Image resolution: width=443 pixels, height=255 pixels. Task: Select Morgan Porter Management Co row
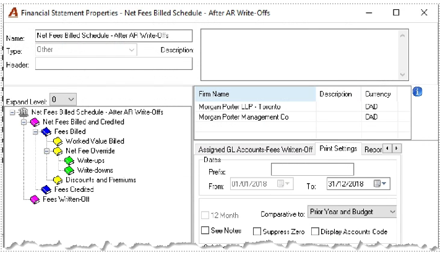[303, 117]
